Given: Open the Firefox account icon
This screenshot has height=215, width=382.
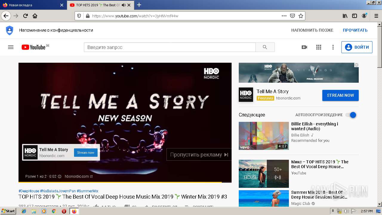Looking at the screenshot, I should pyautogui.click(x=364, y=16).
